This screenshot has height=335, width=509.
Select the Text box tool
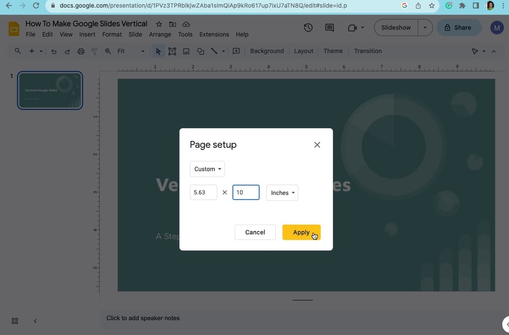tap(172, 51)
